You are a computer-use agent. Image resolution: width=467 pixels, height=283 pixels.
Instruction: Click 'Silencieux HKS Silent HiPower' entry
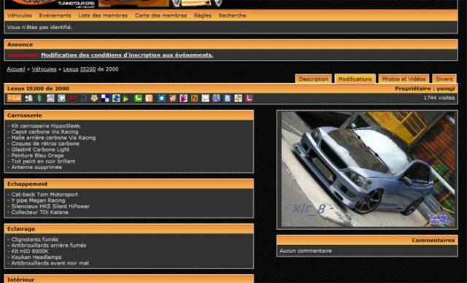click(49, 206)
